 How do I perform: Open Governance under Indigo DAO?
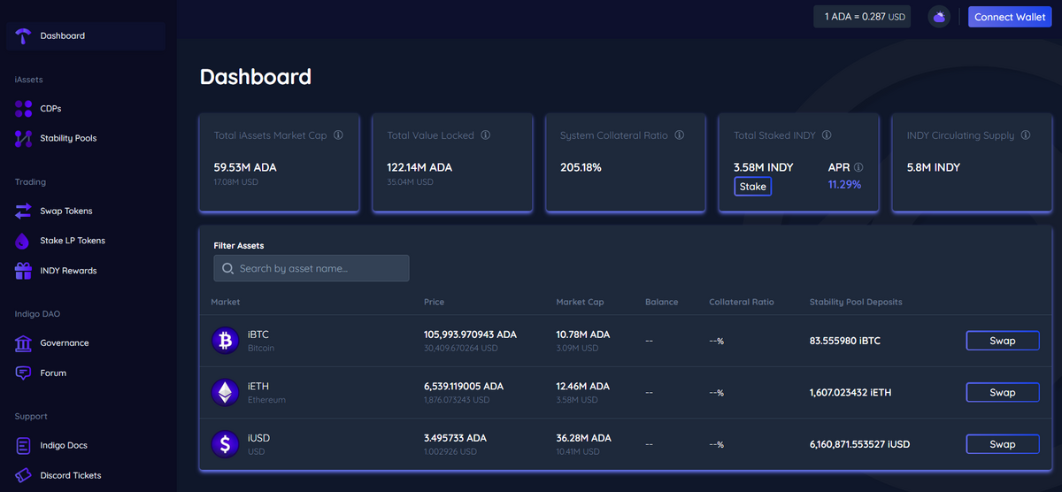(x=65, y=342)
